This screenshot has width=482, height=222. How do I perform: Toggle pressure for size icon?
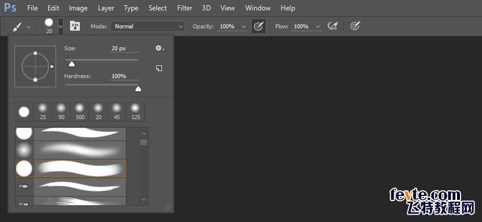click(x=355, y=26)
